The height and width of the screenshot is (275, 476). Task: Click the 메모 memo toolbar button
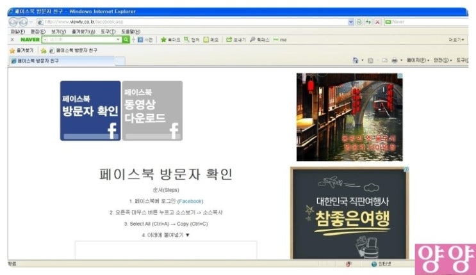coord(211,40)
